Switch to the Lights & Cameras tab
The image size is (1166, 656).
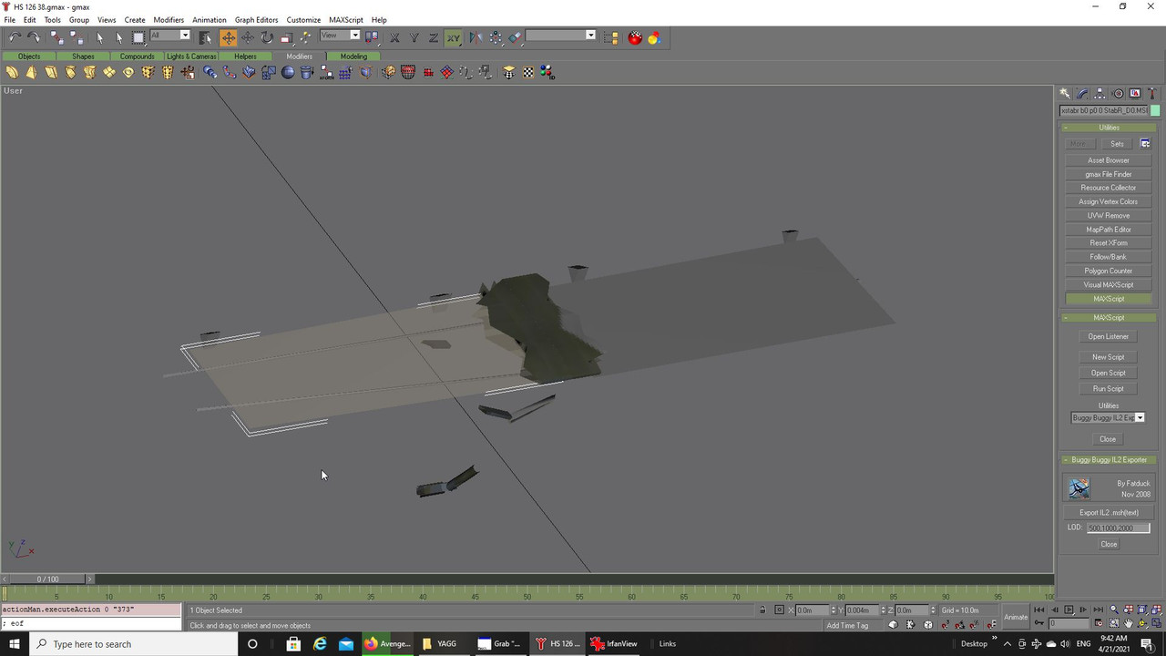[191, 56]
